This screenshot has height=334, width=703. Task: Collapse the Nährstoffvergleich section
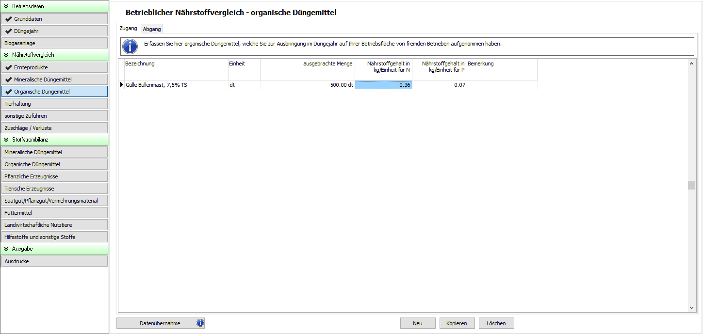pos(6,55)
